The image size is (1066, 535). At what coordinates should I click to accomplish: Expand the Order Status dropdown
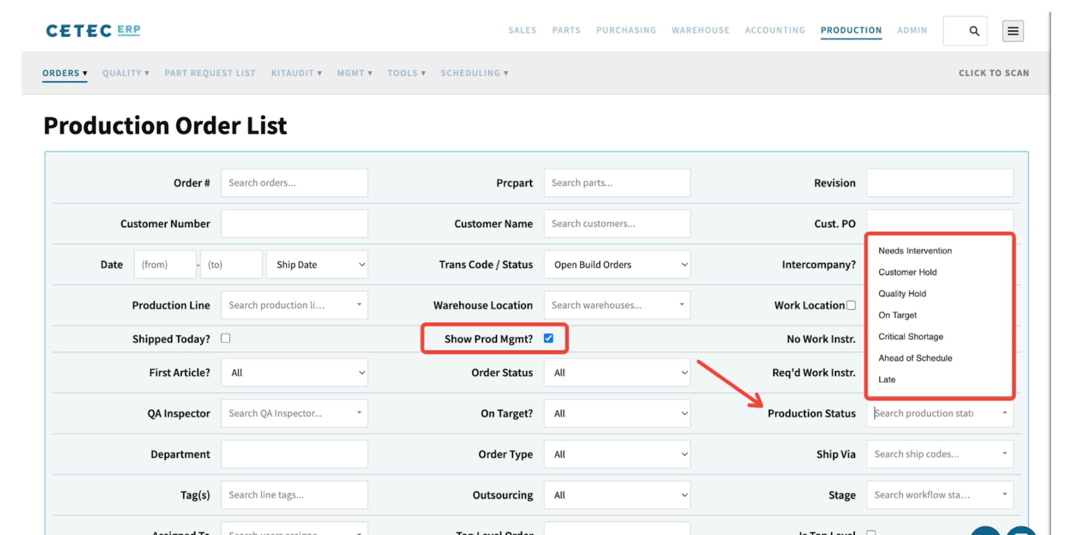pos(617,372)
